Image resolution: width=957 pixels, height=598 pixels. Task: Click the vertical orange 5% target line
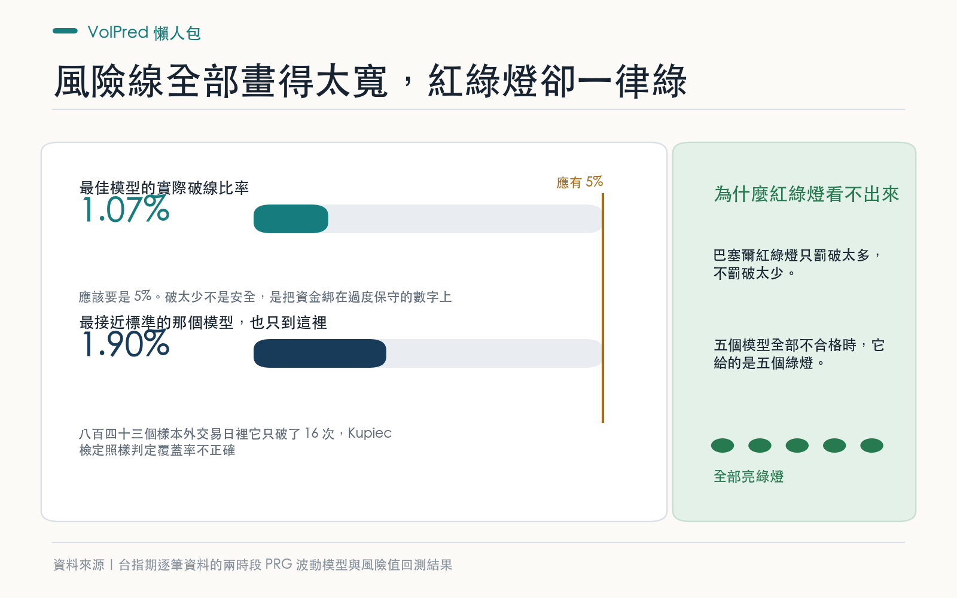click(603, 308)
